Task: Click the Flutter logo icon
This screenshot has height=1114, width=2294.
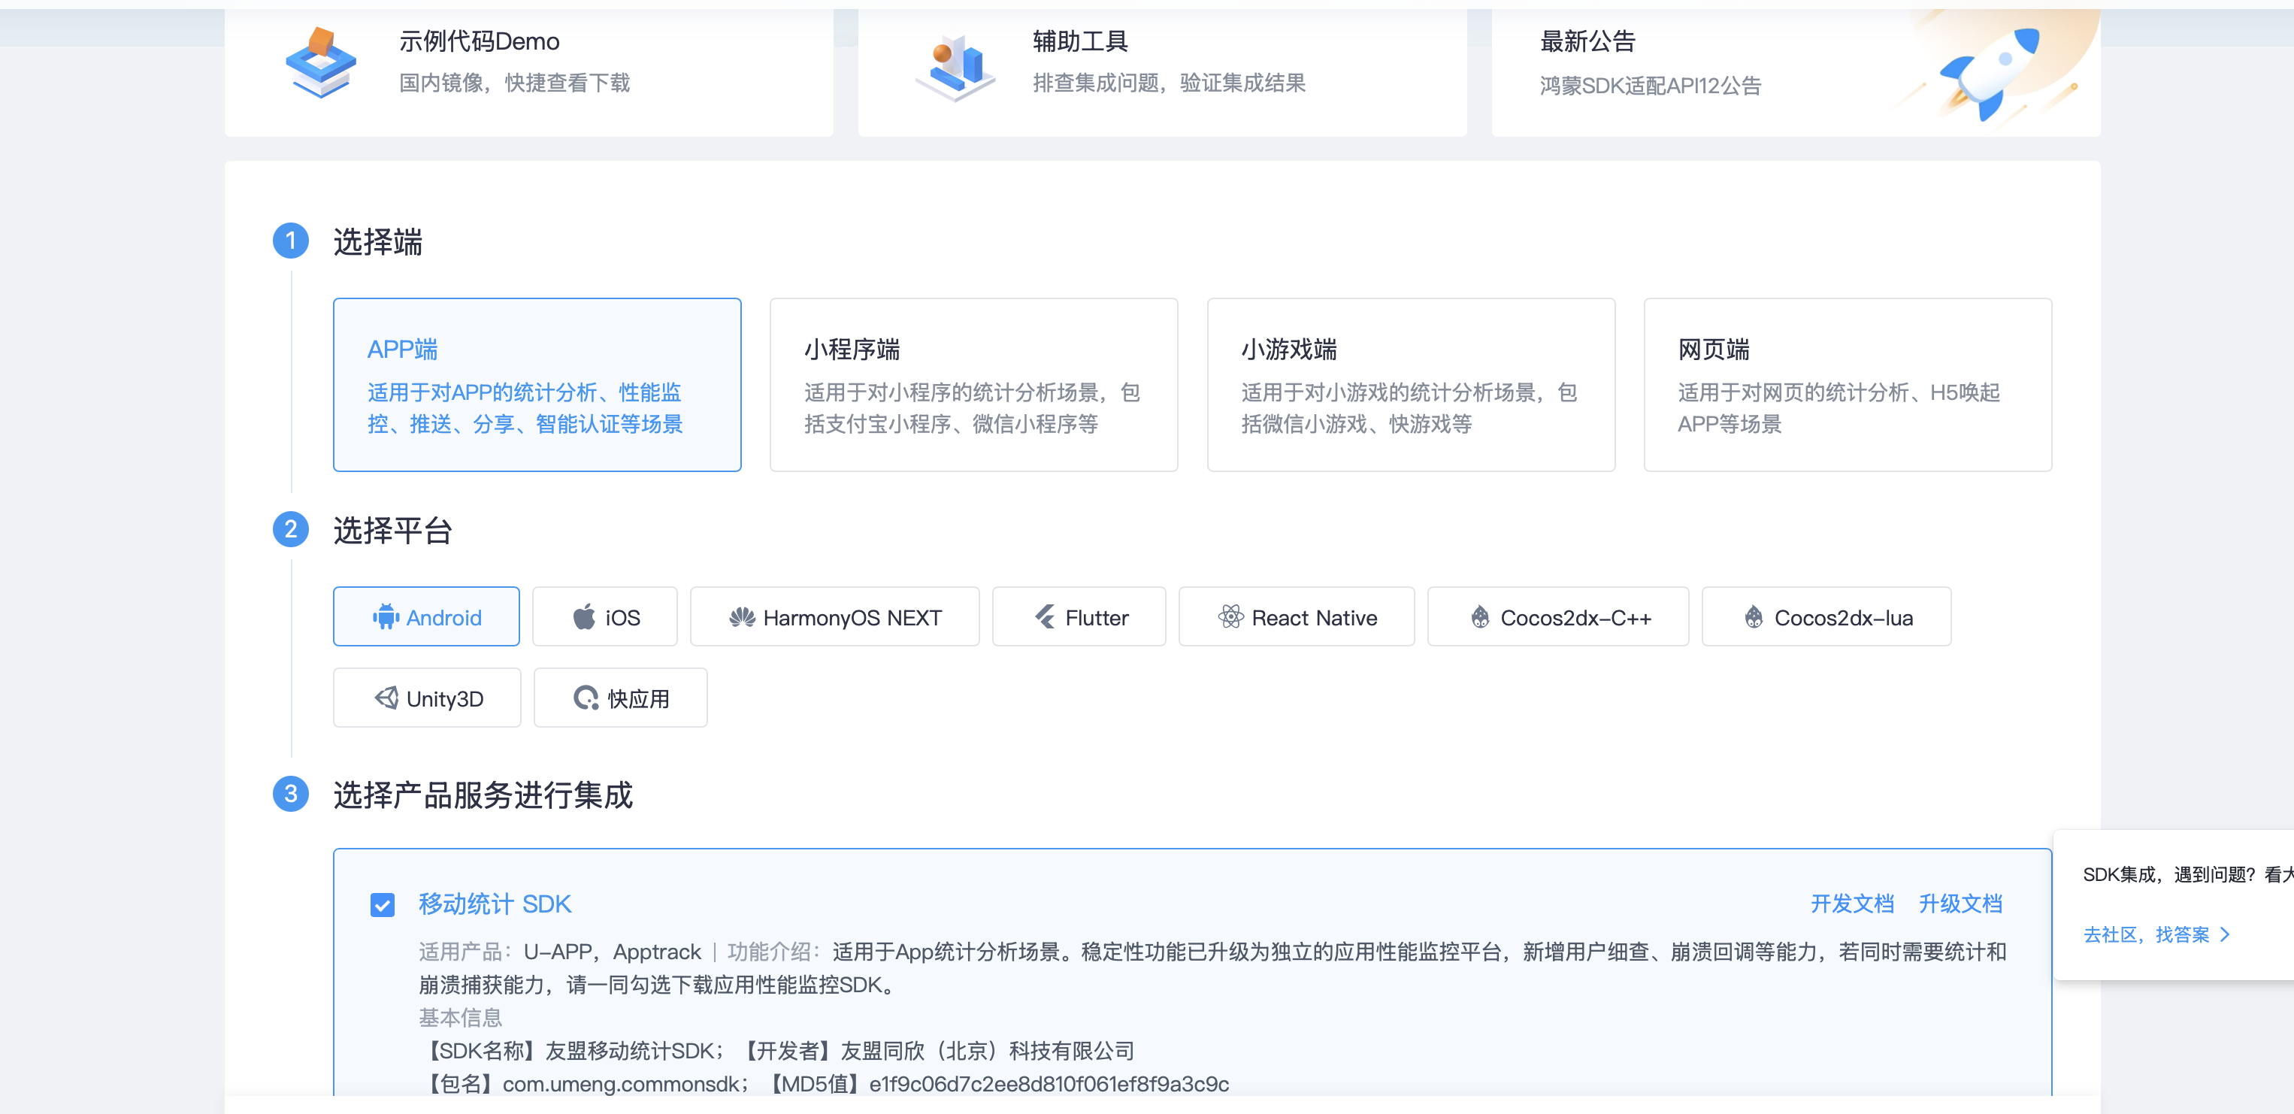Action: (1045, 617)
